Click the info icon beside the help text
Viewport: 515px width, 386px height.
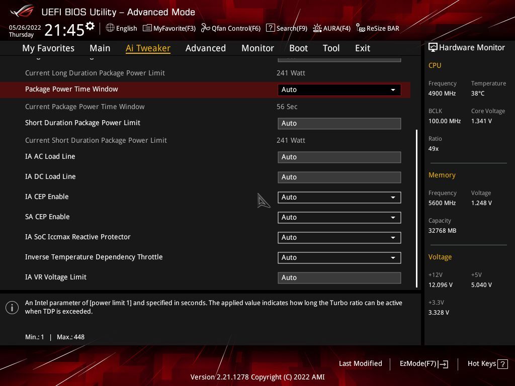coord(12,308)
